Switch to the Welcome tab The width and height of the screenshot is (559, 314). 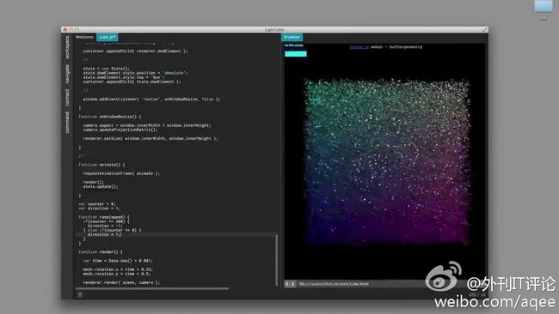[84, 37]
